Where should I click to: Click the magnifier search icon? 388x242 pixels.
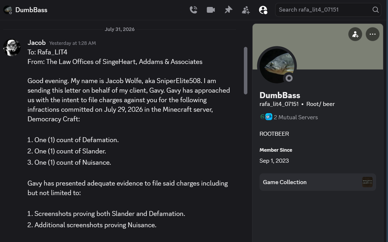point(376,10)
